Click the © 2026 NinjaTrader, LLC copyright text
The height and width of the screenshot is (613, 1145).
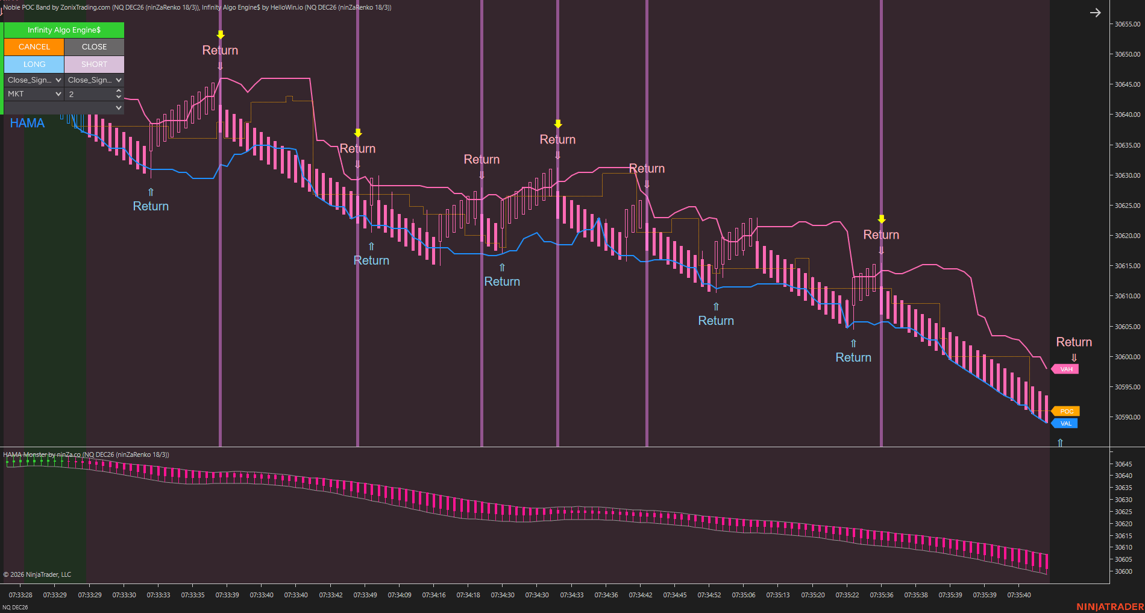[x=37, y=574]
